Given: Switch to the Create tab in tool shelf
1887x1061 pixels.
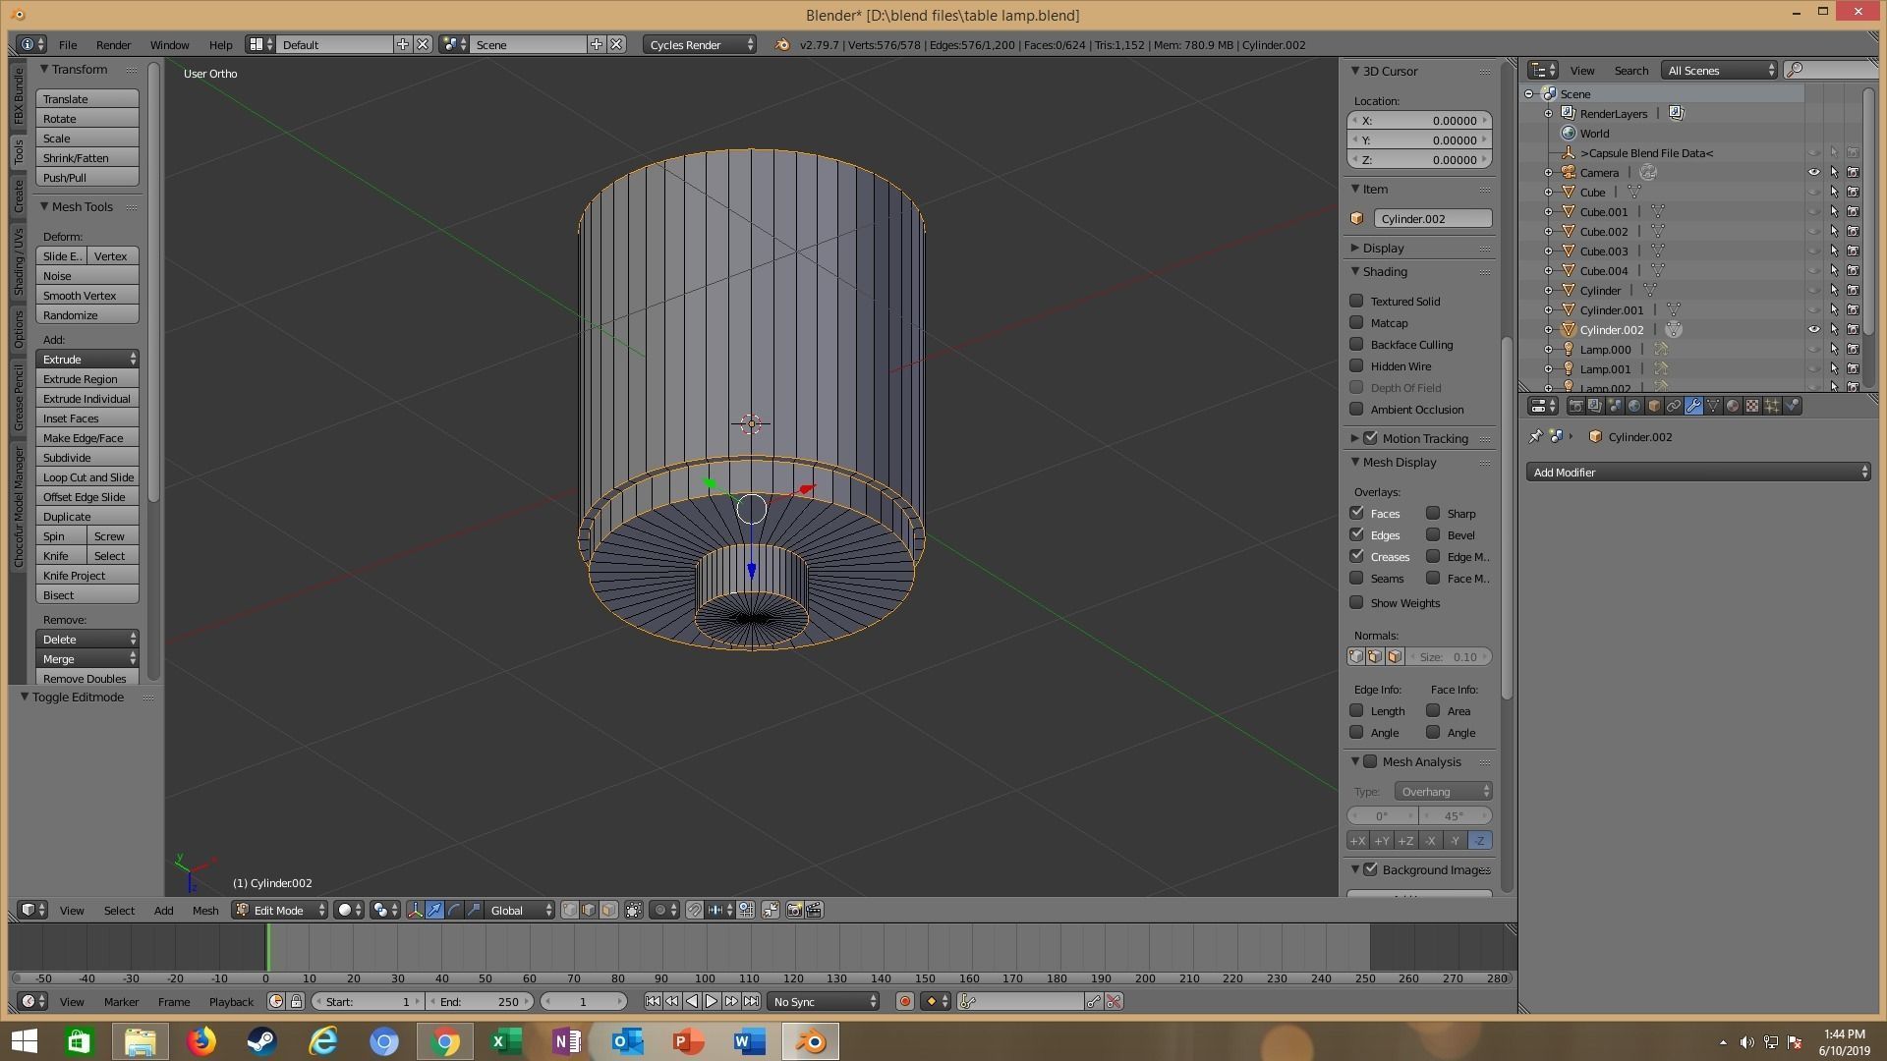Looking at the screenshot, I should [x=19, y=196].
